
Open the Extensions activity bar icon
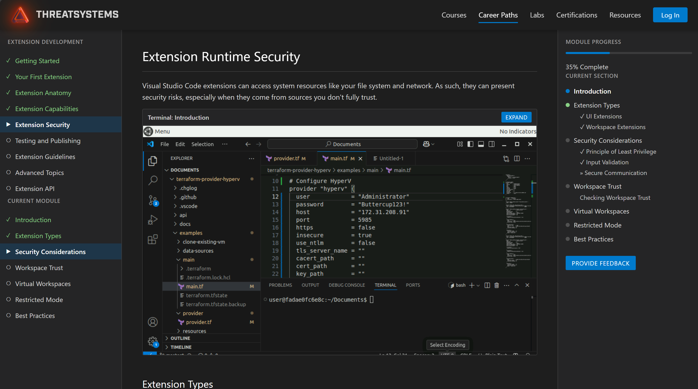point(153,239)
